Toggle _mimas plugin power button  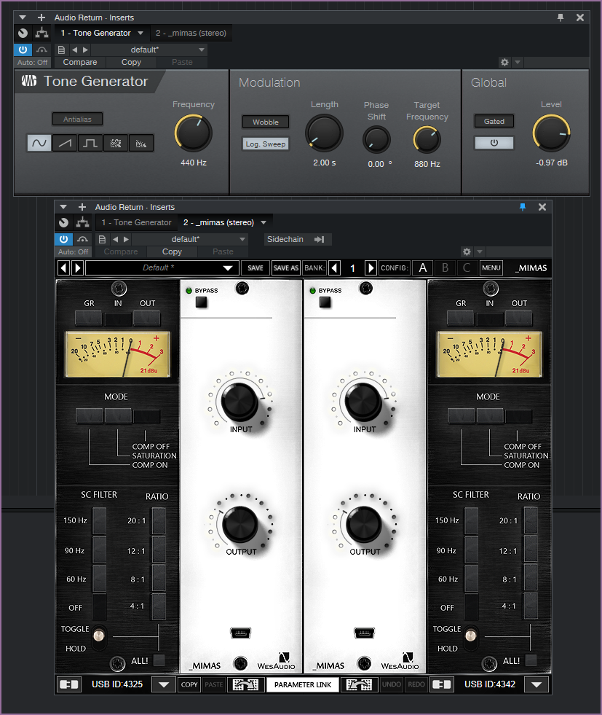coord(63,239)
